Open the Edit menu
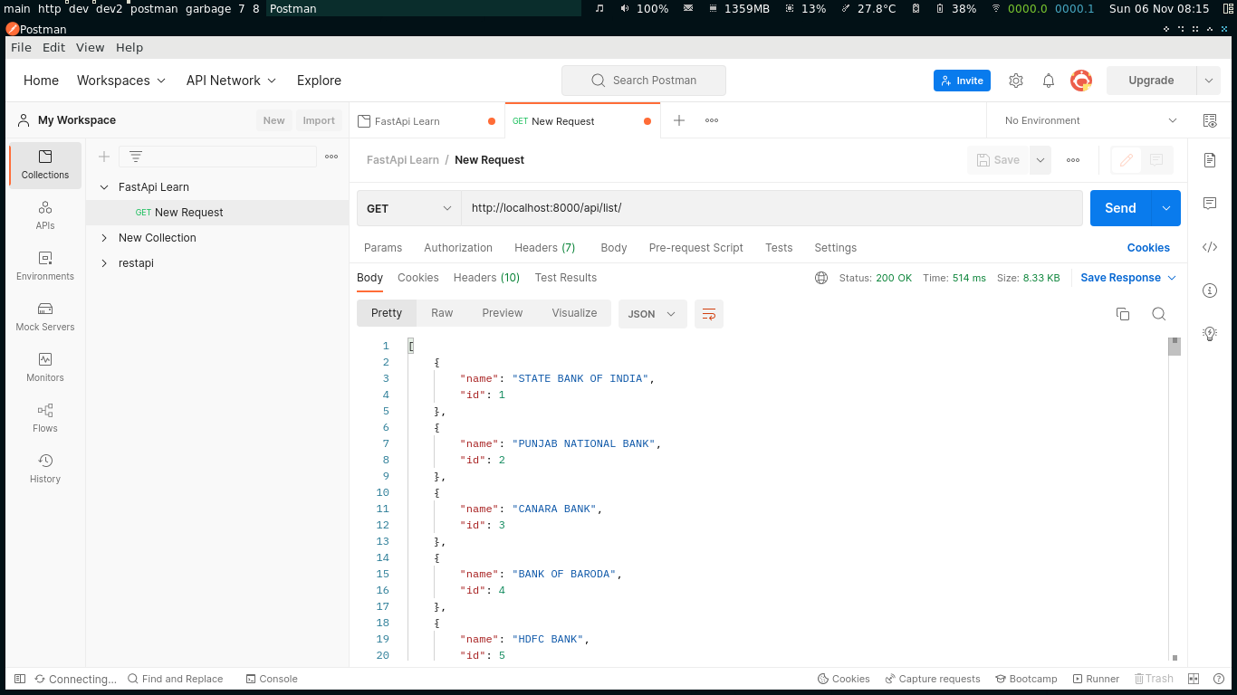The width and height of the screenshot is (1237, 695). pos(54,47)
